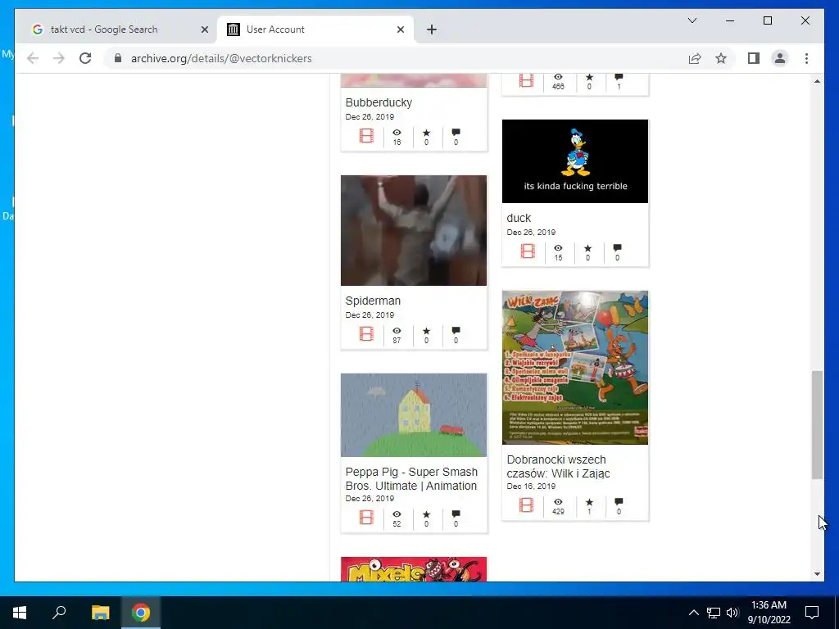Show hidden system tray icons
Viewport: 839px width, 629px height.
click(x=693, y=613)
